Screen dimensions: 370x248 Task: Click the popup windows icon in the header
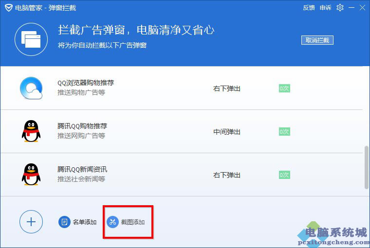coord(31,39)
